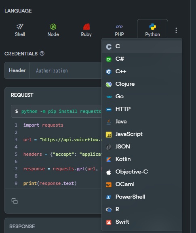Choose C from the language dropdown
196x233 pixels.
(x=142, y=47)
